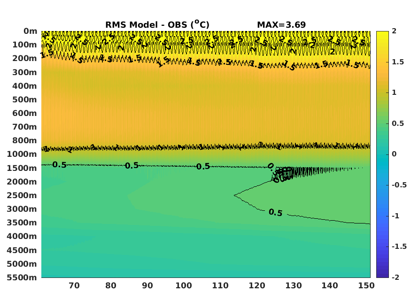Select the "4000m" depth axis label

22,236
